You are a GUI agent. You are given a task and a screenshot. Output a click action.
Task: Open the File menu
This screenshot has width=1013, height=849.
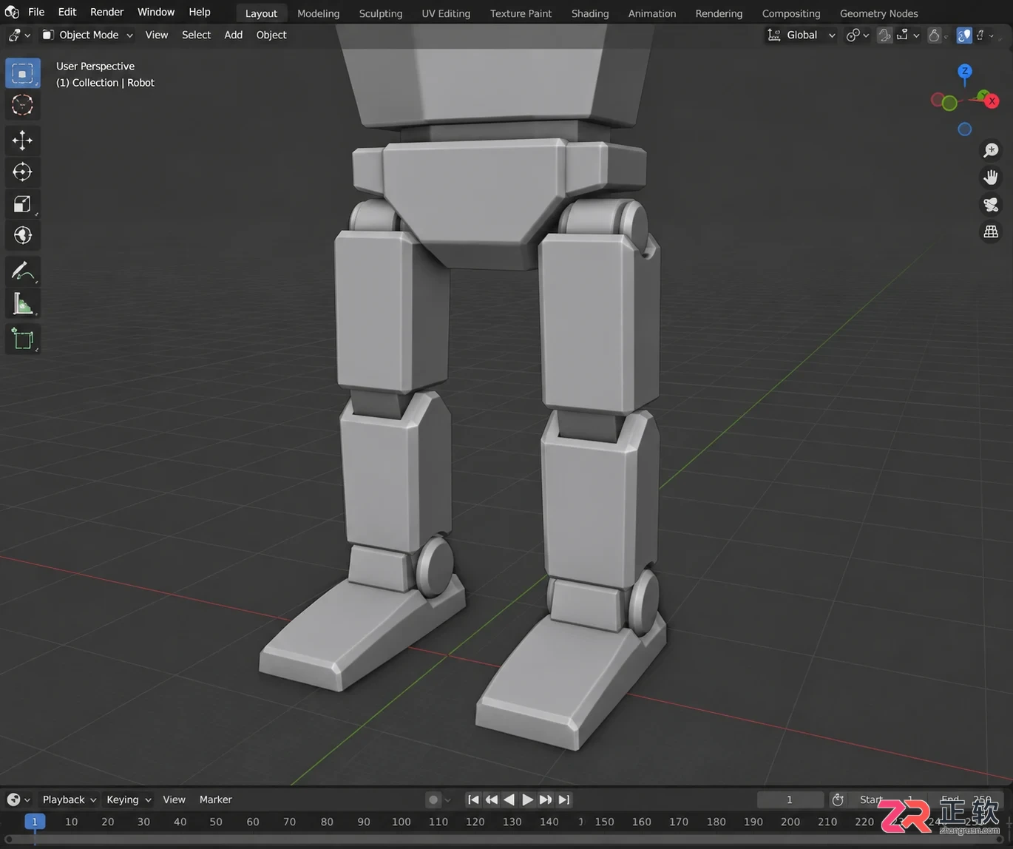(36, 12)
